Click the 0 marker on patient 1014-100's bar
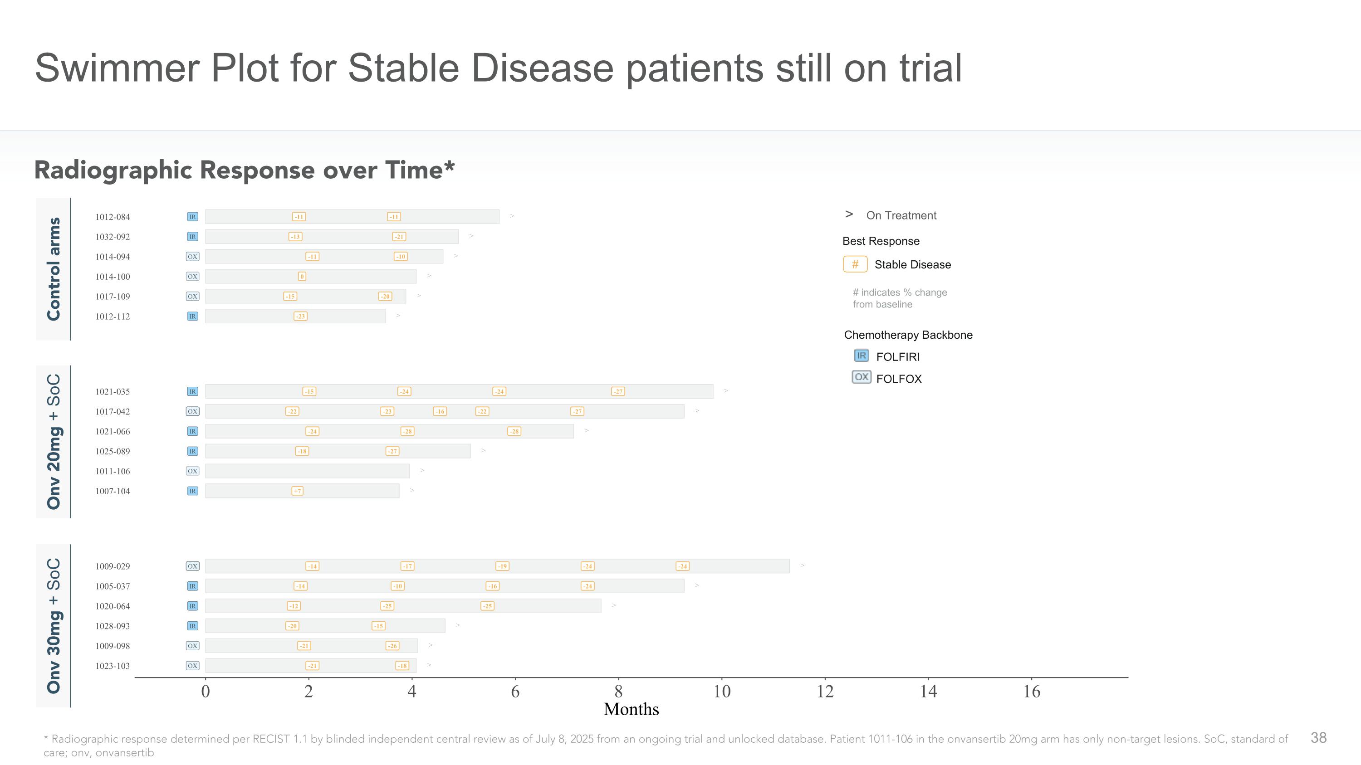Viewport: 1361px width, 765px height. point(302,277)
